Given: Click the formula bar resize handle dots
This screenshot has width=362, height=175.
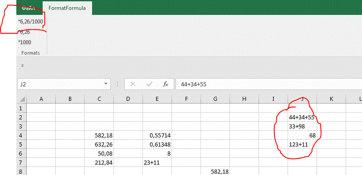Looking at the screenshot, I should click(x=118, y=84).
